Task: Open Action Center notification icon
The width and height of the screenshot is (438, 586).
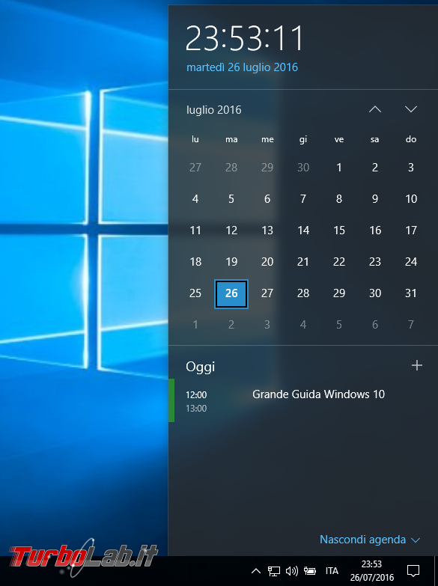Action: pos(413,571)
